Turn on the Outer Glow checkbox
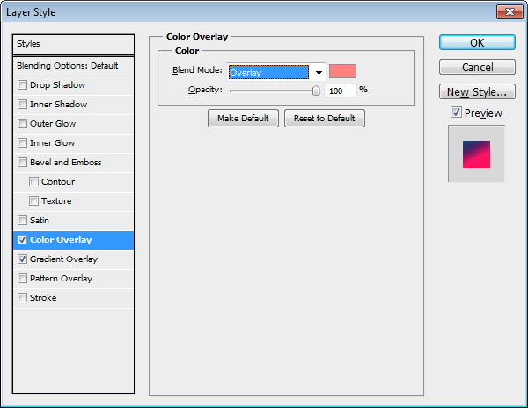 22,124
